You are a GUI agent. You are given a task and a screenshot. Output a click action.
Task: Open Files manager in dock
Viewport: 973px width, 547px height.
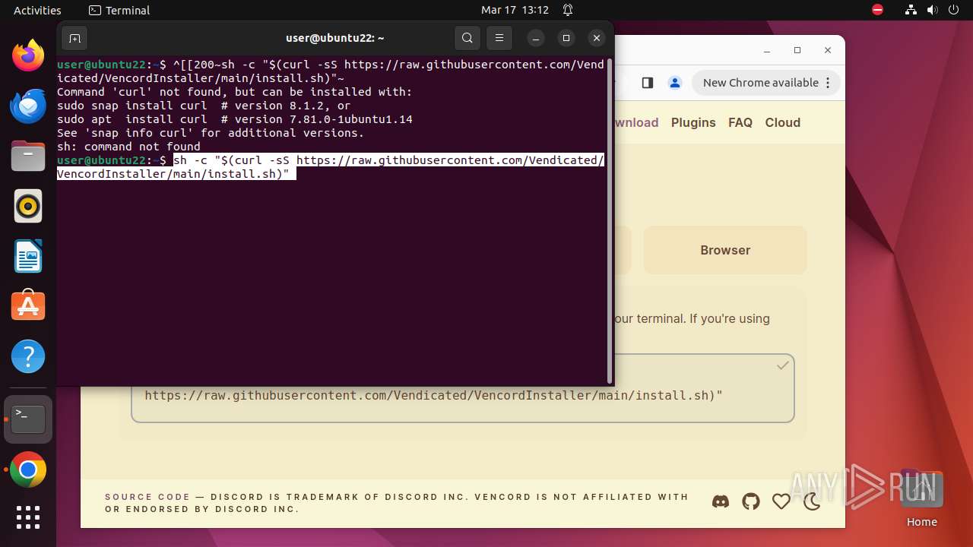click(x=28, y=156)
